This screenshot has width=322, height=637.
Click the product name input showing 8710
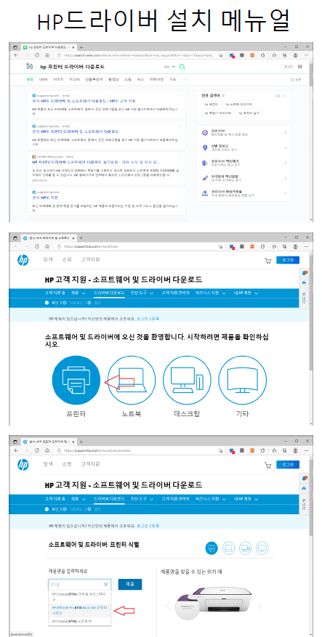coord(79,585)
